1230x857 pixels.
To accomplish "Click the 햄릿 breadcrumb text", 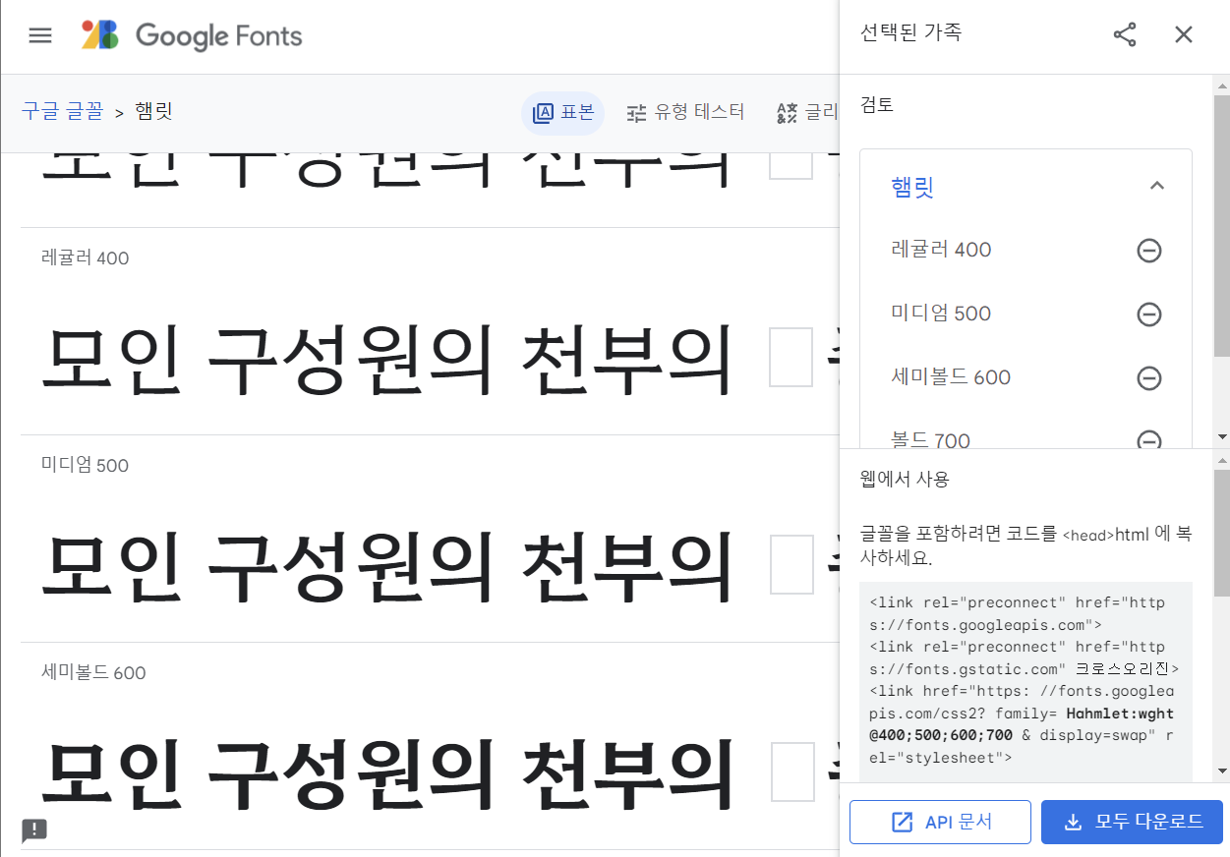I will [153, 111].
